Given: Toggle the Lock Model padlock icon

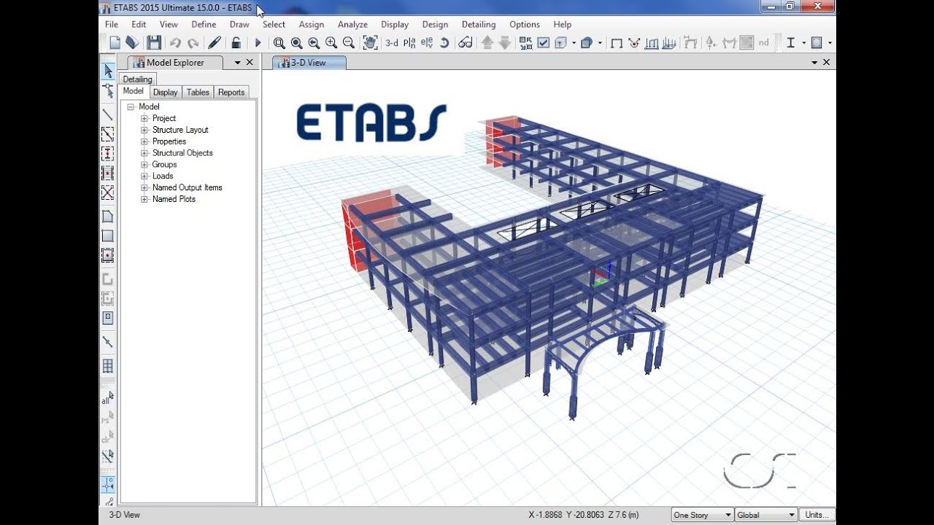Looking at the screenshot, I should pos(236,43).
